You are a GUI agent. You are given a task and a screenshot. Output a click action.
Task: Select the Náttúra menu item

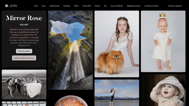97,6
